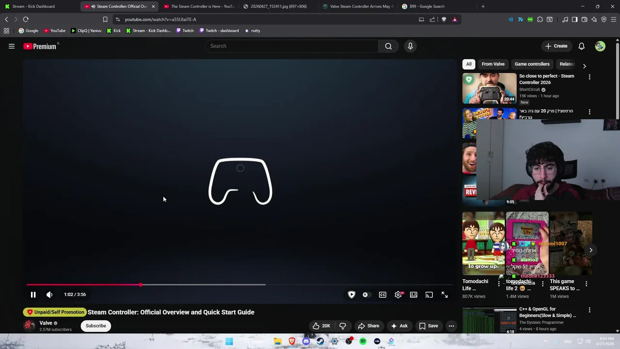Open the Create menu
The height and width of the screenshot is (349, 620).
click(556, 46)
